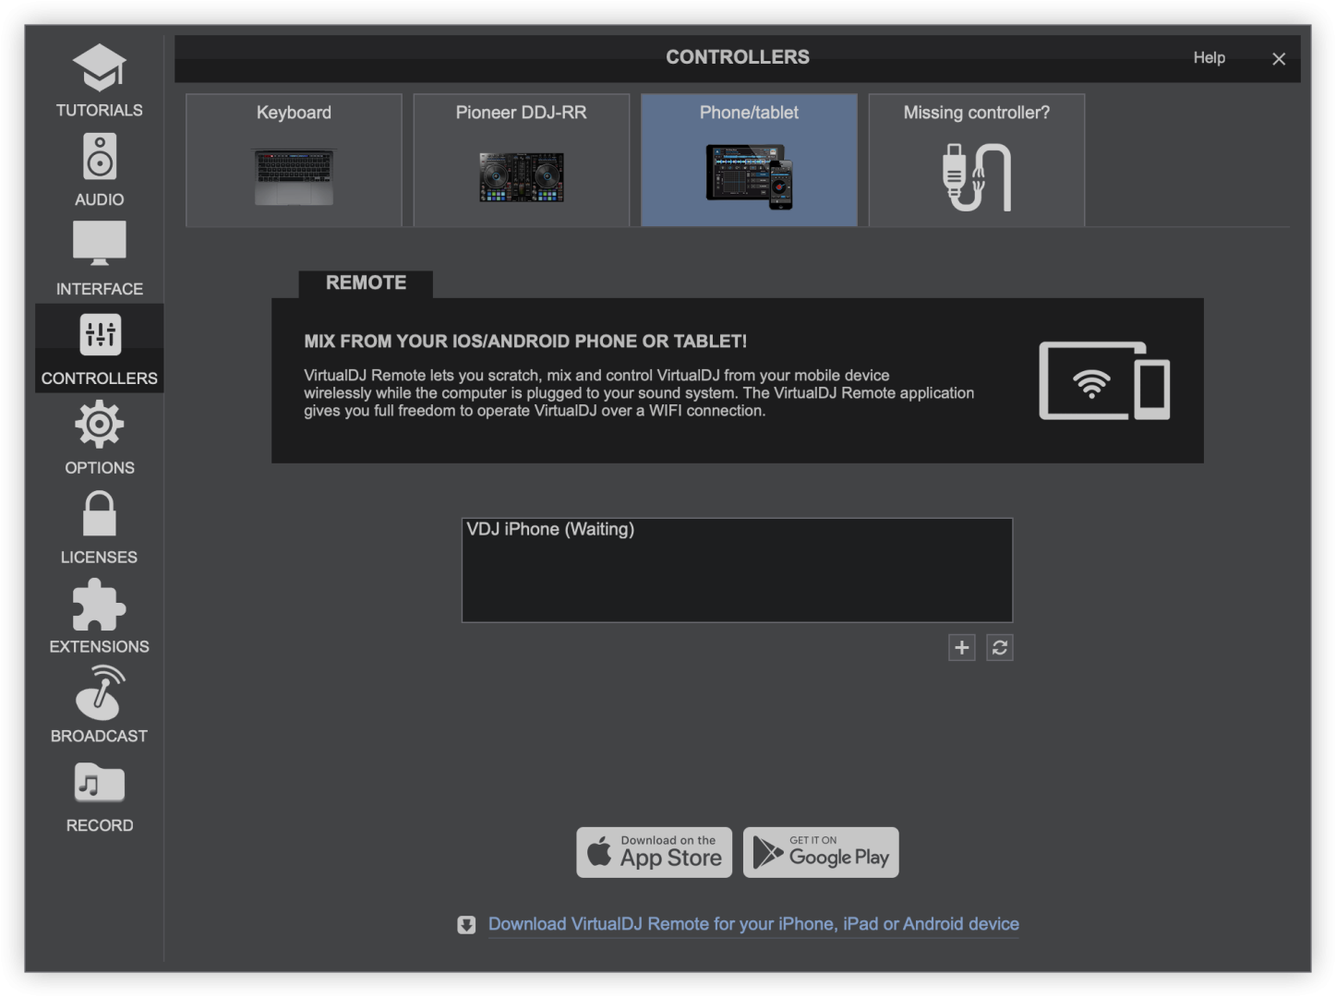Select the Phone/tablet tab
The height and width of the screenshot is (997, 1336).
pos(749,160)
